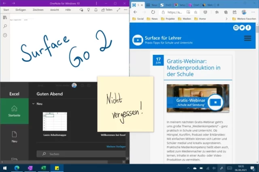Reload the page in Edge
The width and height of the screenshot is (259, 172).
(153, 12)
